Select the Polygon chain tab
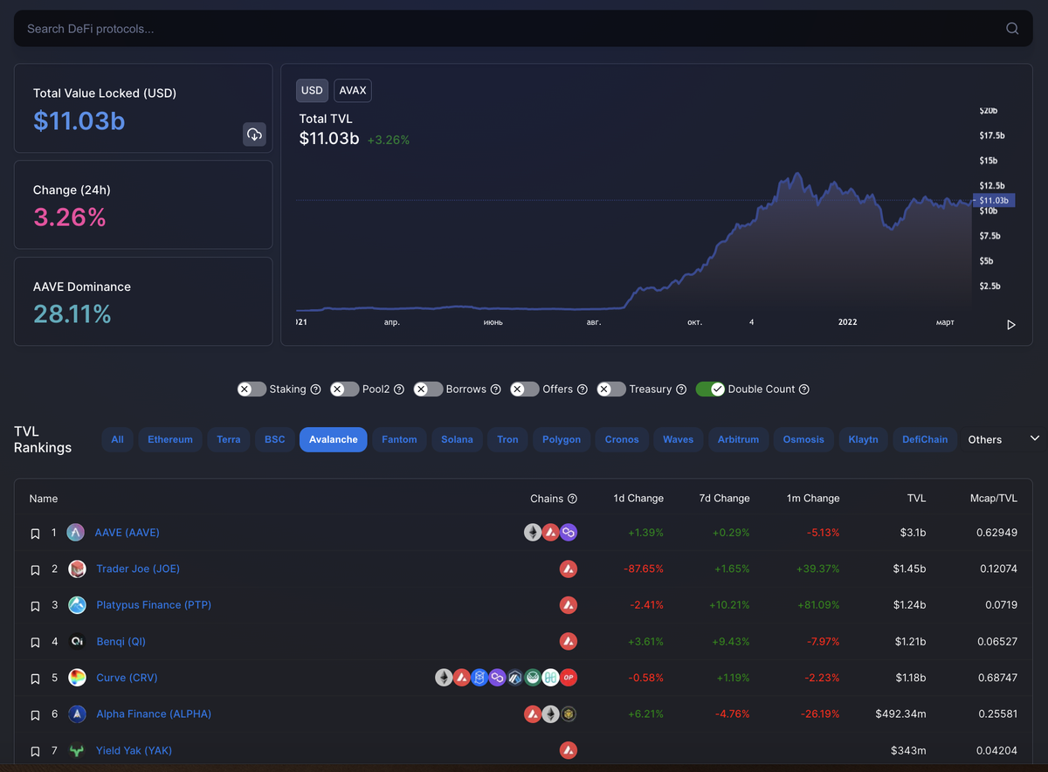This screenshot has width=1048, height=772. pos(562,439)
